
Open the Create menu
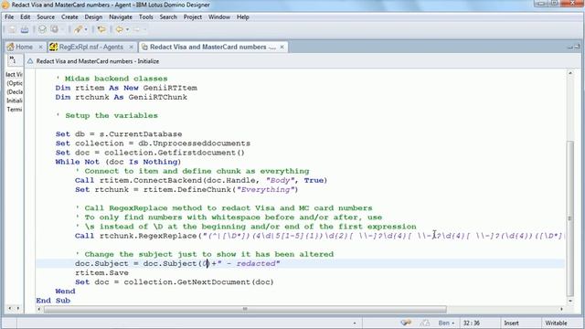coord(69,17)
